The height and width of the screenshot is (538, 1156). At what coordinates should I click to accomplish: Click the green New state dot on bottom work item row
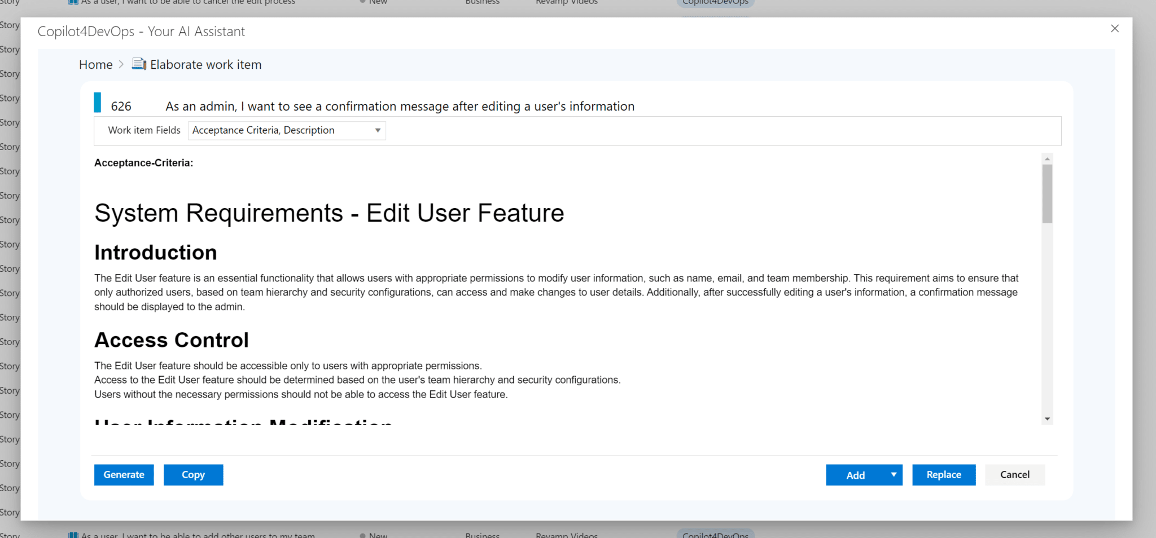point(364,533)
